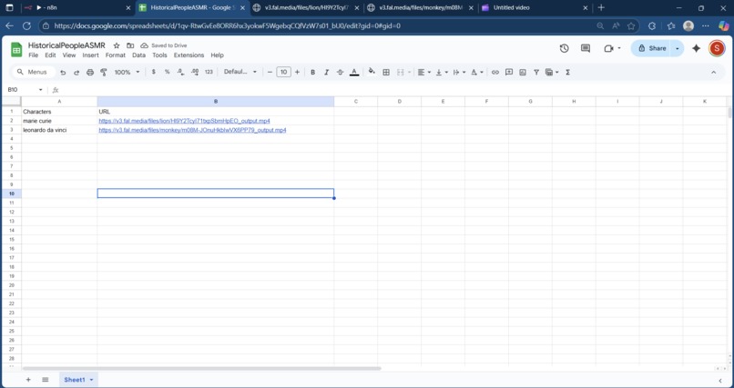This screenshot has width=734, height=388.
Task: Open Gemini sparkle assistant
Action: tap(696, 48)
